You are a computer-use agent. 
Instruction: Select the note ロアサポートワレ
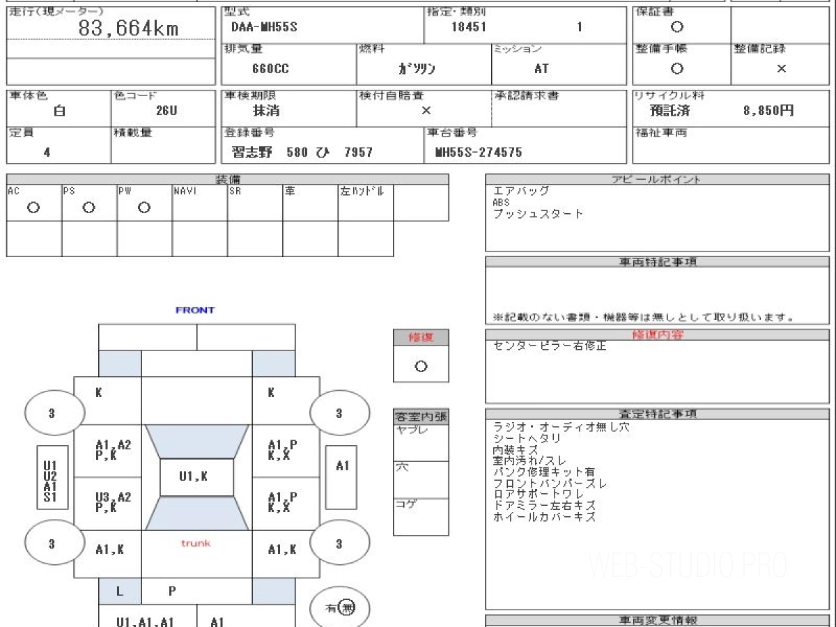point(539,495)
